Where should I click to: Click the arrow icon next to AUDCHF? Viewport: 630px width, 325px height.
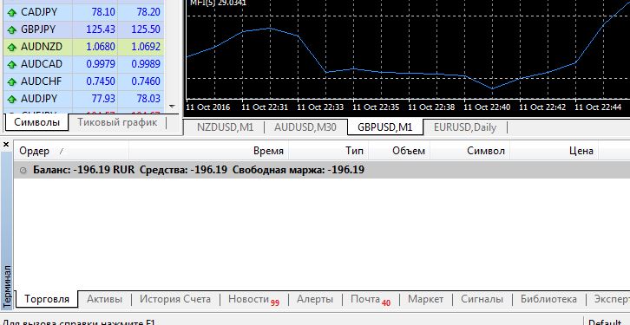click(x=11, y=81)
